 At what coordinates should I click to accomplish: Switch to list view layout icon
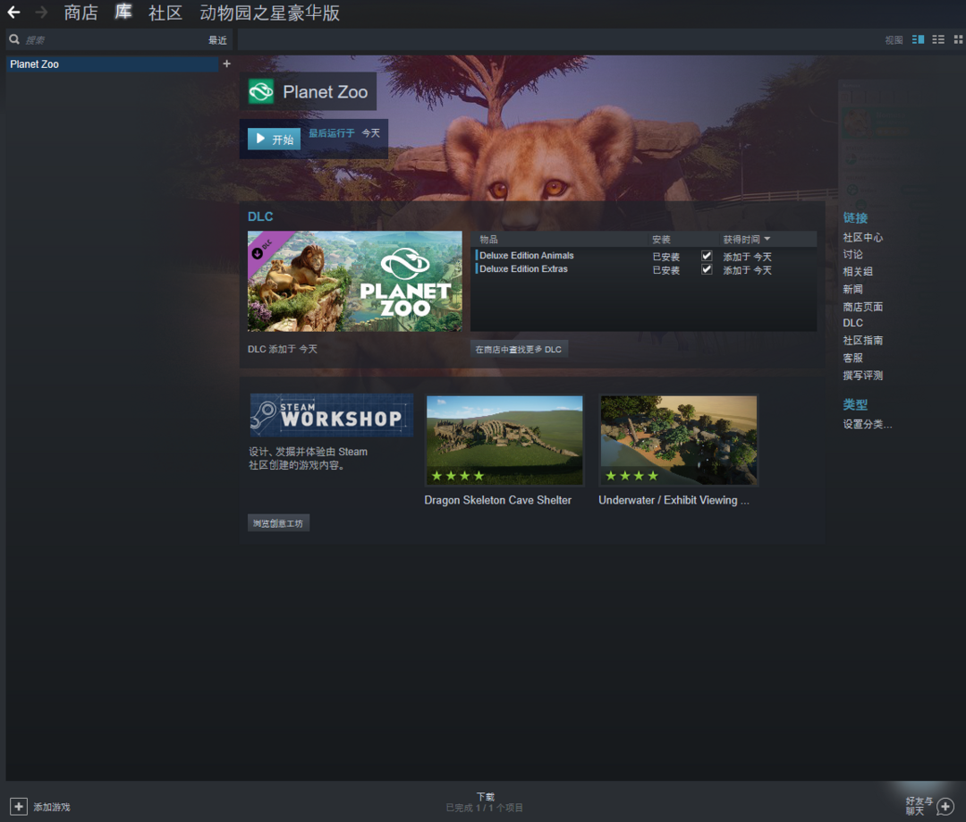938,39
